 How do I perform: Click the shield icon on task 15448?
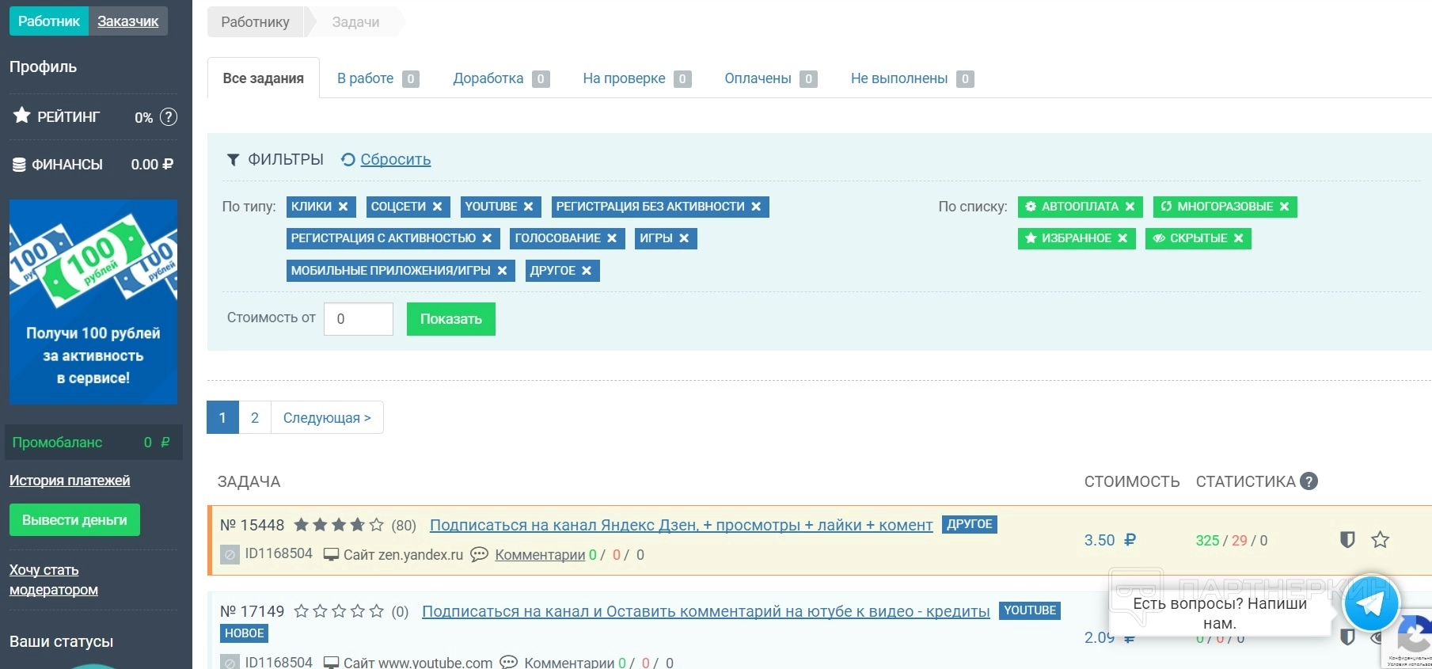pyautogui.click(x=1347, y=540)
